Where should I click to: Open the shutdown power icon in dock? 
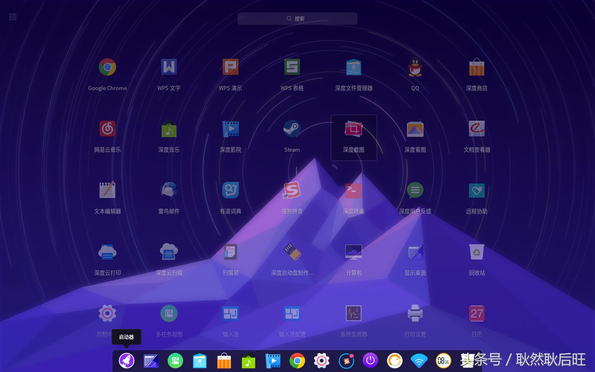[371, 360]
